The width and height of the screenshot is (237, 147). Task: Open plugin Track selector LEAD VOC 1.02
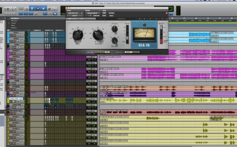[73, 13]
